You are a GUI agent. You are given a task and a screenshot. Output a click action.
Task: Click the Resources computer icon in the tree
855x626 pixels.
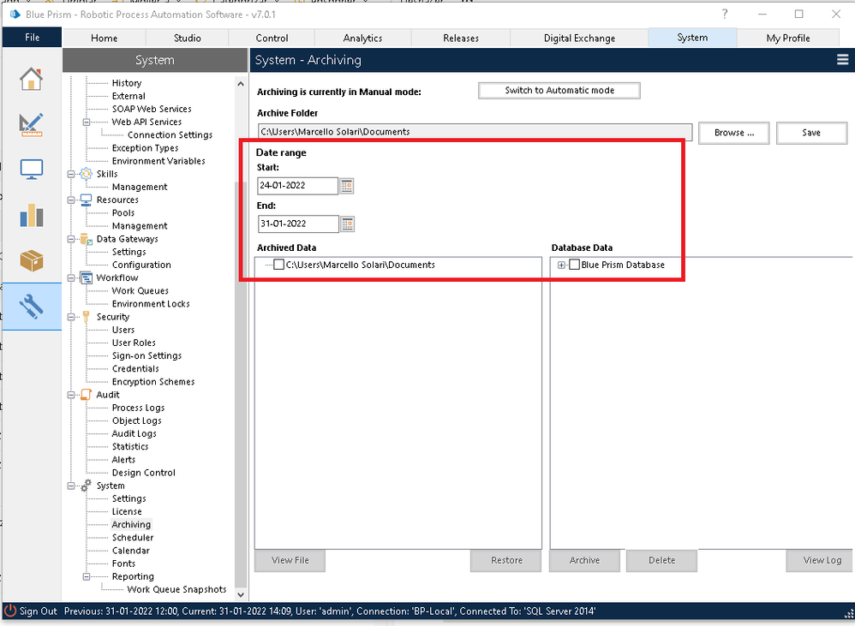[x=87, y=200]
